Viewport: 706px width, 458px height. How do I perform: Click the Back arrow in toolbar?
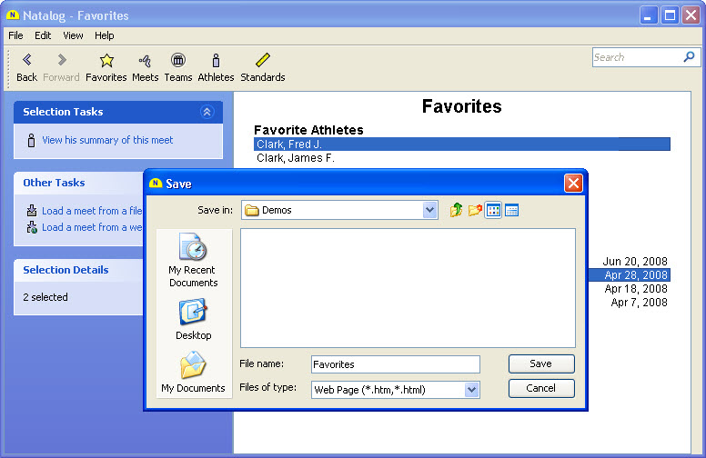(27, 61)
